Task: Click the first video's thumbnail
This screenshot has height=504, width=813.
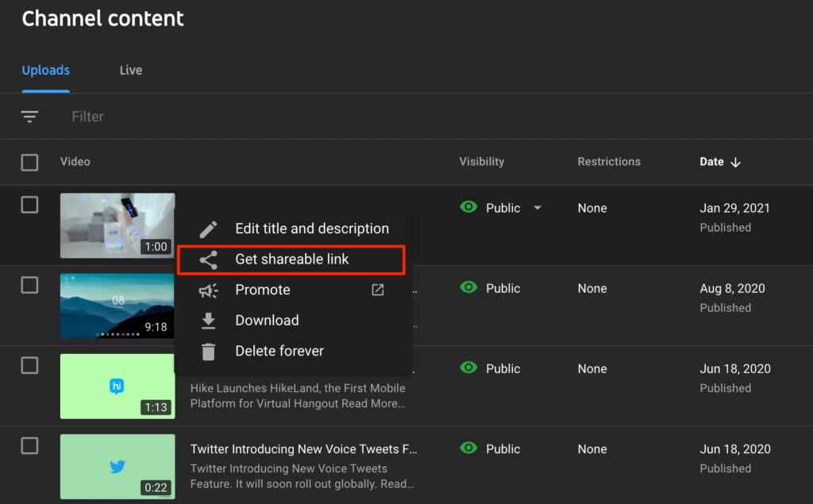Action: pos(117,225)
